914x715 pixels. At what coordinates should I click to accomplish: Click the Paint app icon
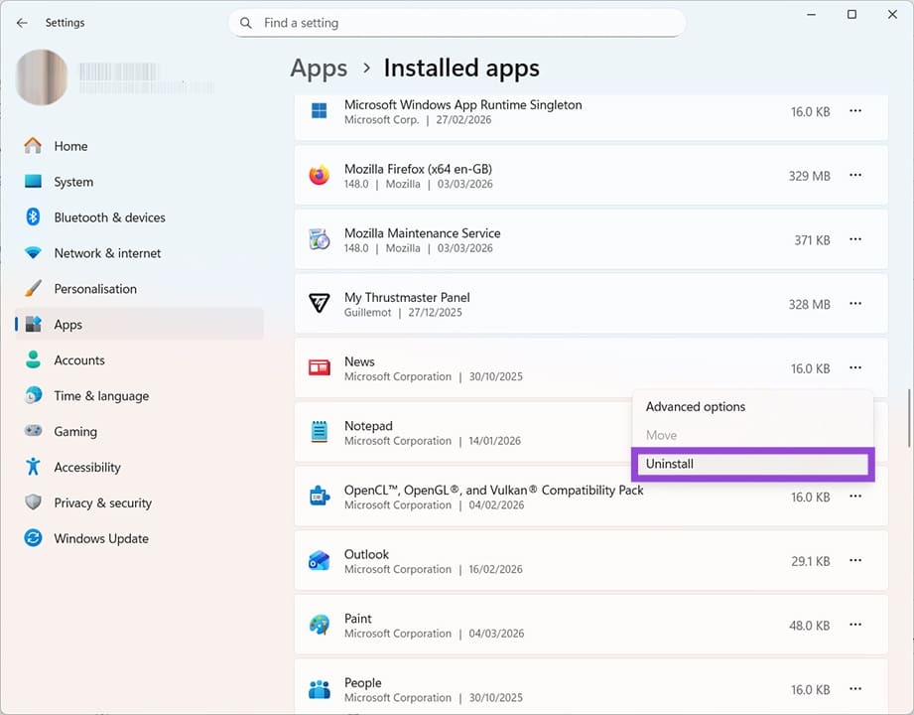(x=319, y=625)
